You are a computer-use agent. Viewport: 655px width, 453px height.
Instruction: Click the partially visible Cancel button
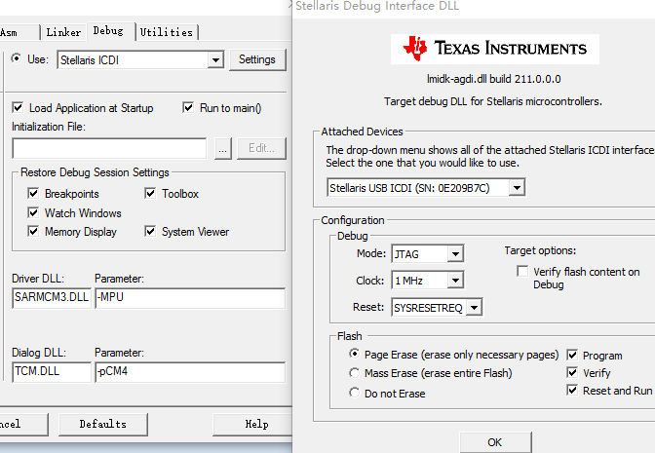tap(23, 425)
